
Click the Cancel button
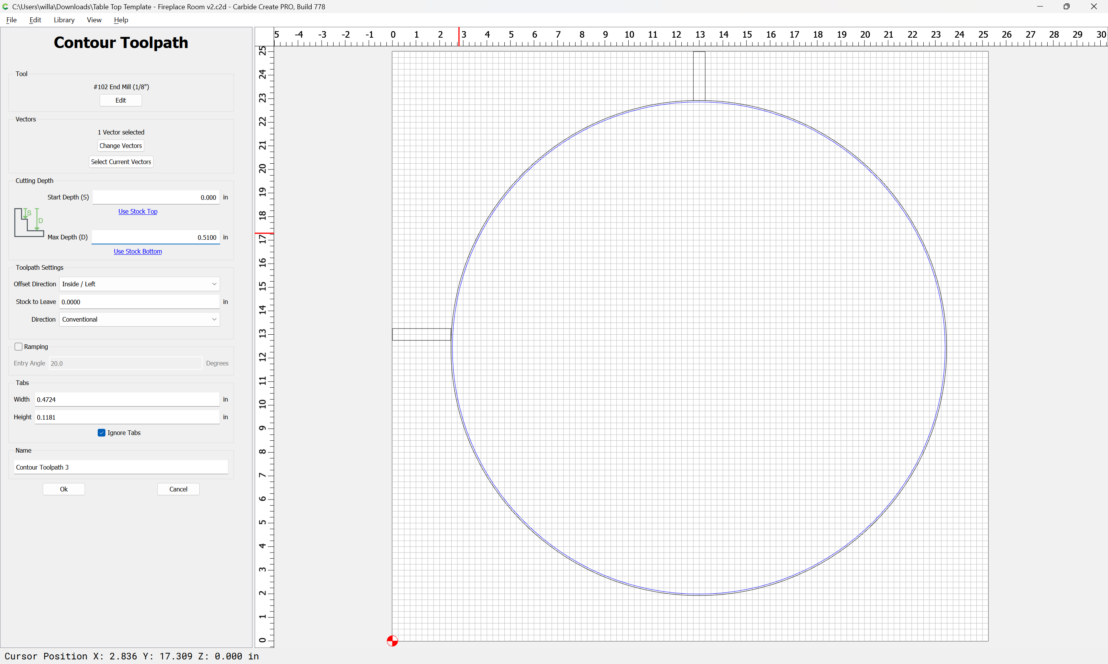click(178, 489)
